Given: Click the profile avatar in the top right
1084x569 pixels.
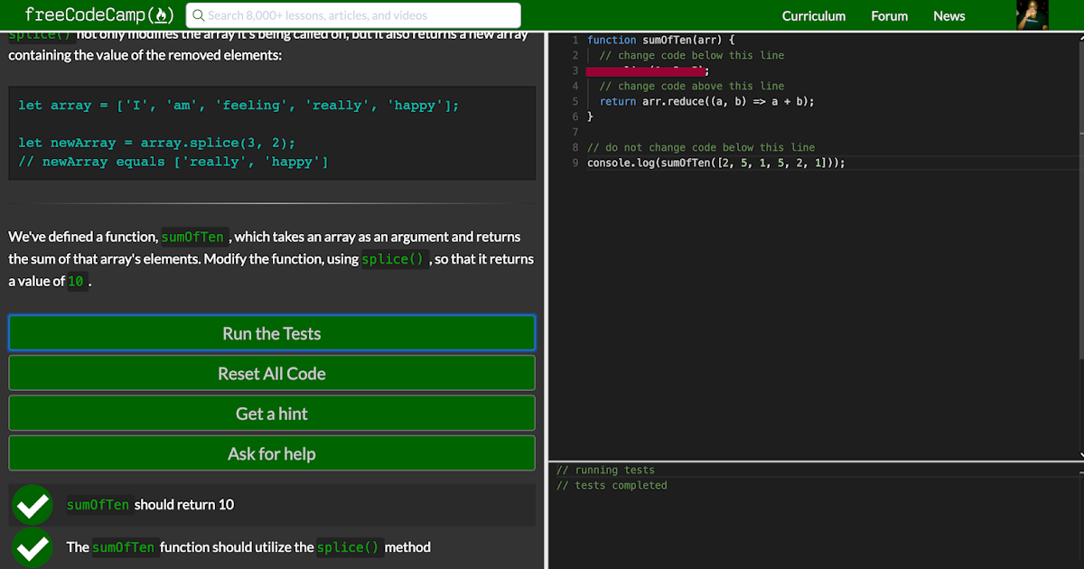Looking at the screenshot, I should 1032,14.
